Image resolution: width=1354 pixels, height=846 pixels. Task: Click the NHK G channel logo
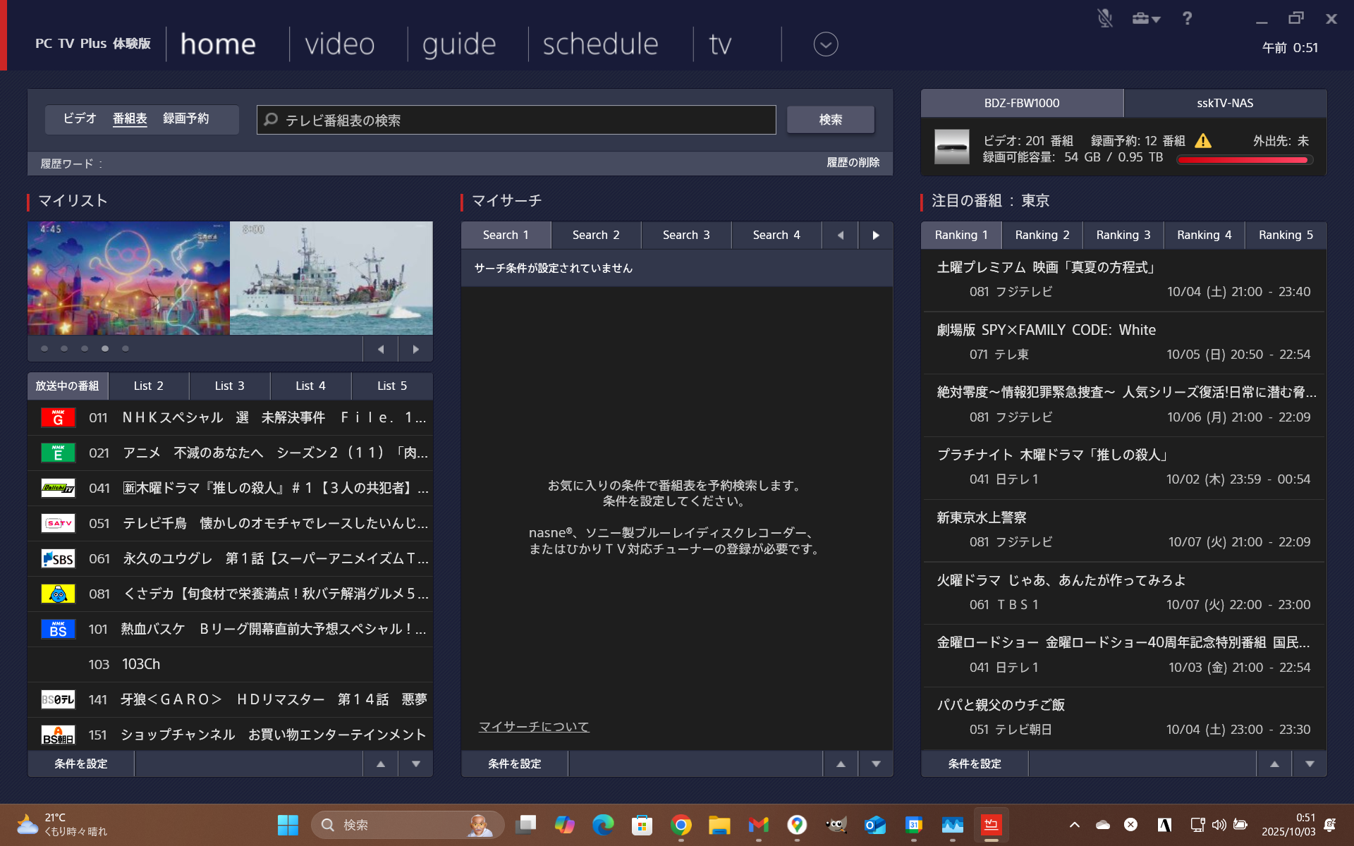coord(58,417)
